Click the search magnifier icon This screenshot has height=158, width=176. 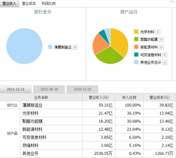tap(172, 2)
